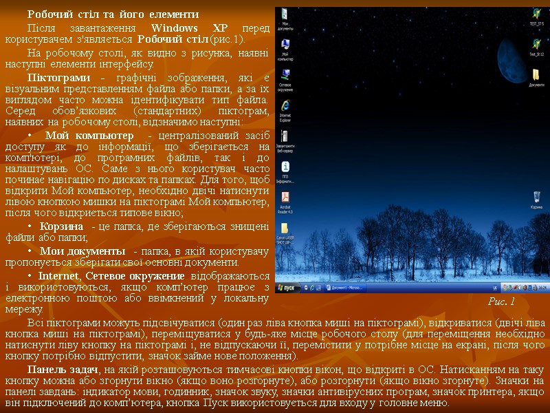The image size is (550, 413).
Task: Launch the TEST_ST 5 shortcut
Action: tap(536, 14)
